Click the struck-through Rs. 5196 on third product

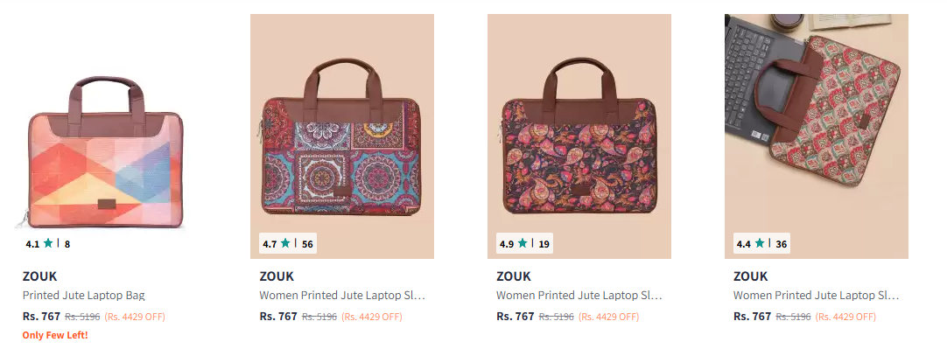557,317
